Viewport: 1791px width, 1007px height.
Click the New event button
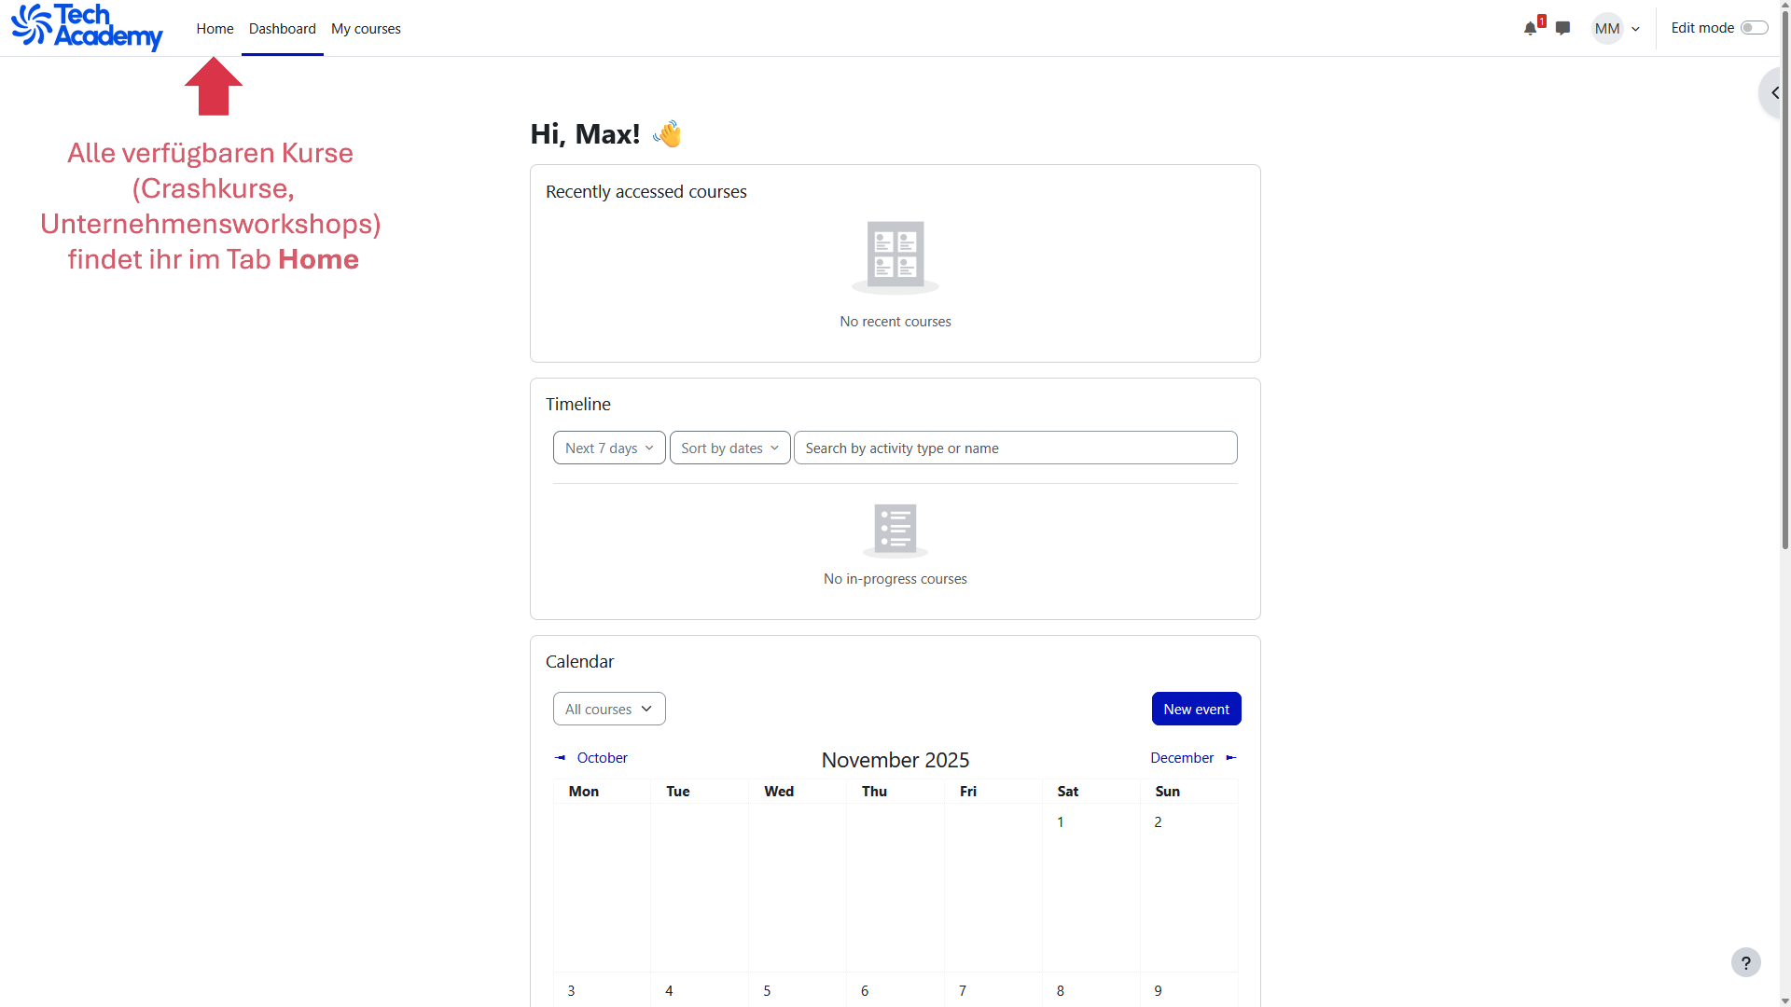[x=1196, y=710]
